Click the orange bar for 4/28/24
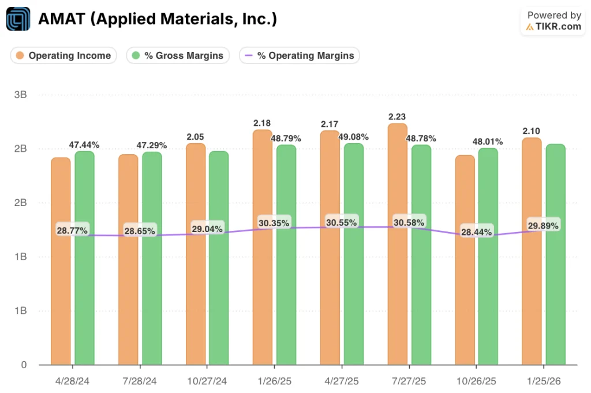 coord(61,261)
